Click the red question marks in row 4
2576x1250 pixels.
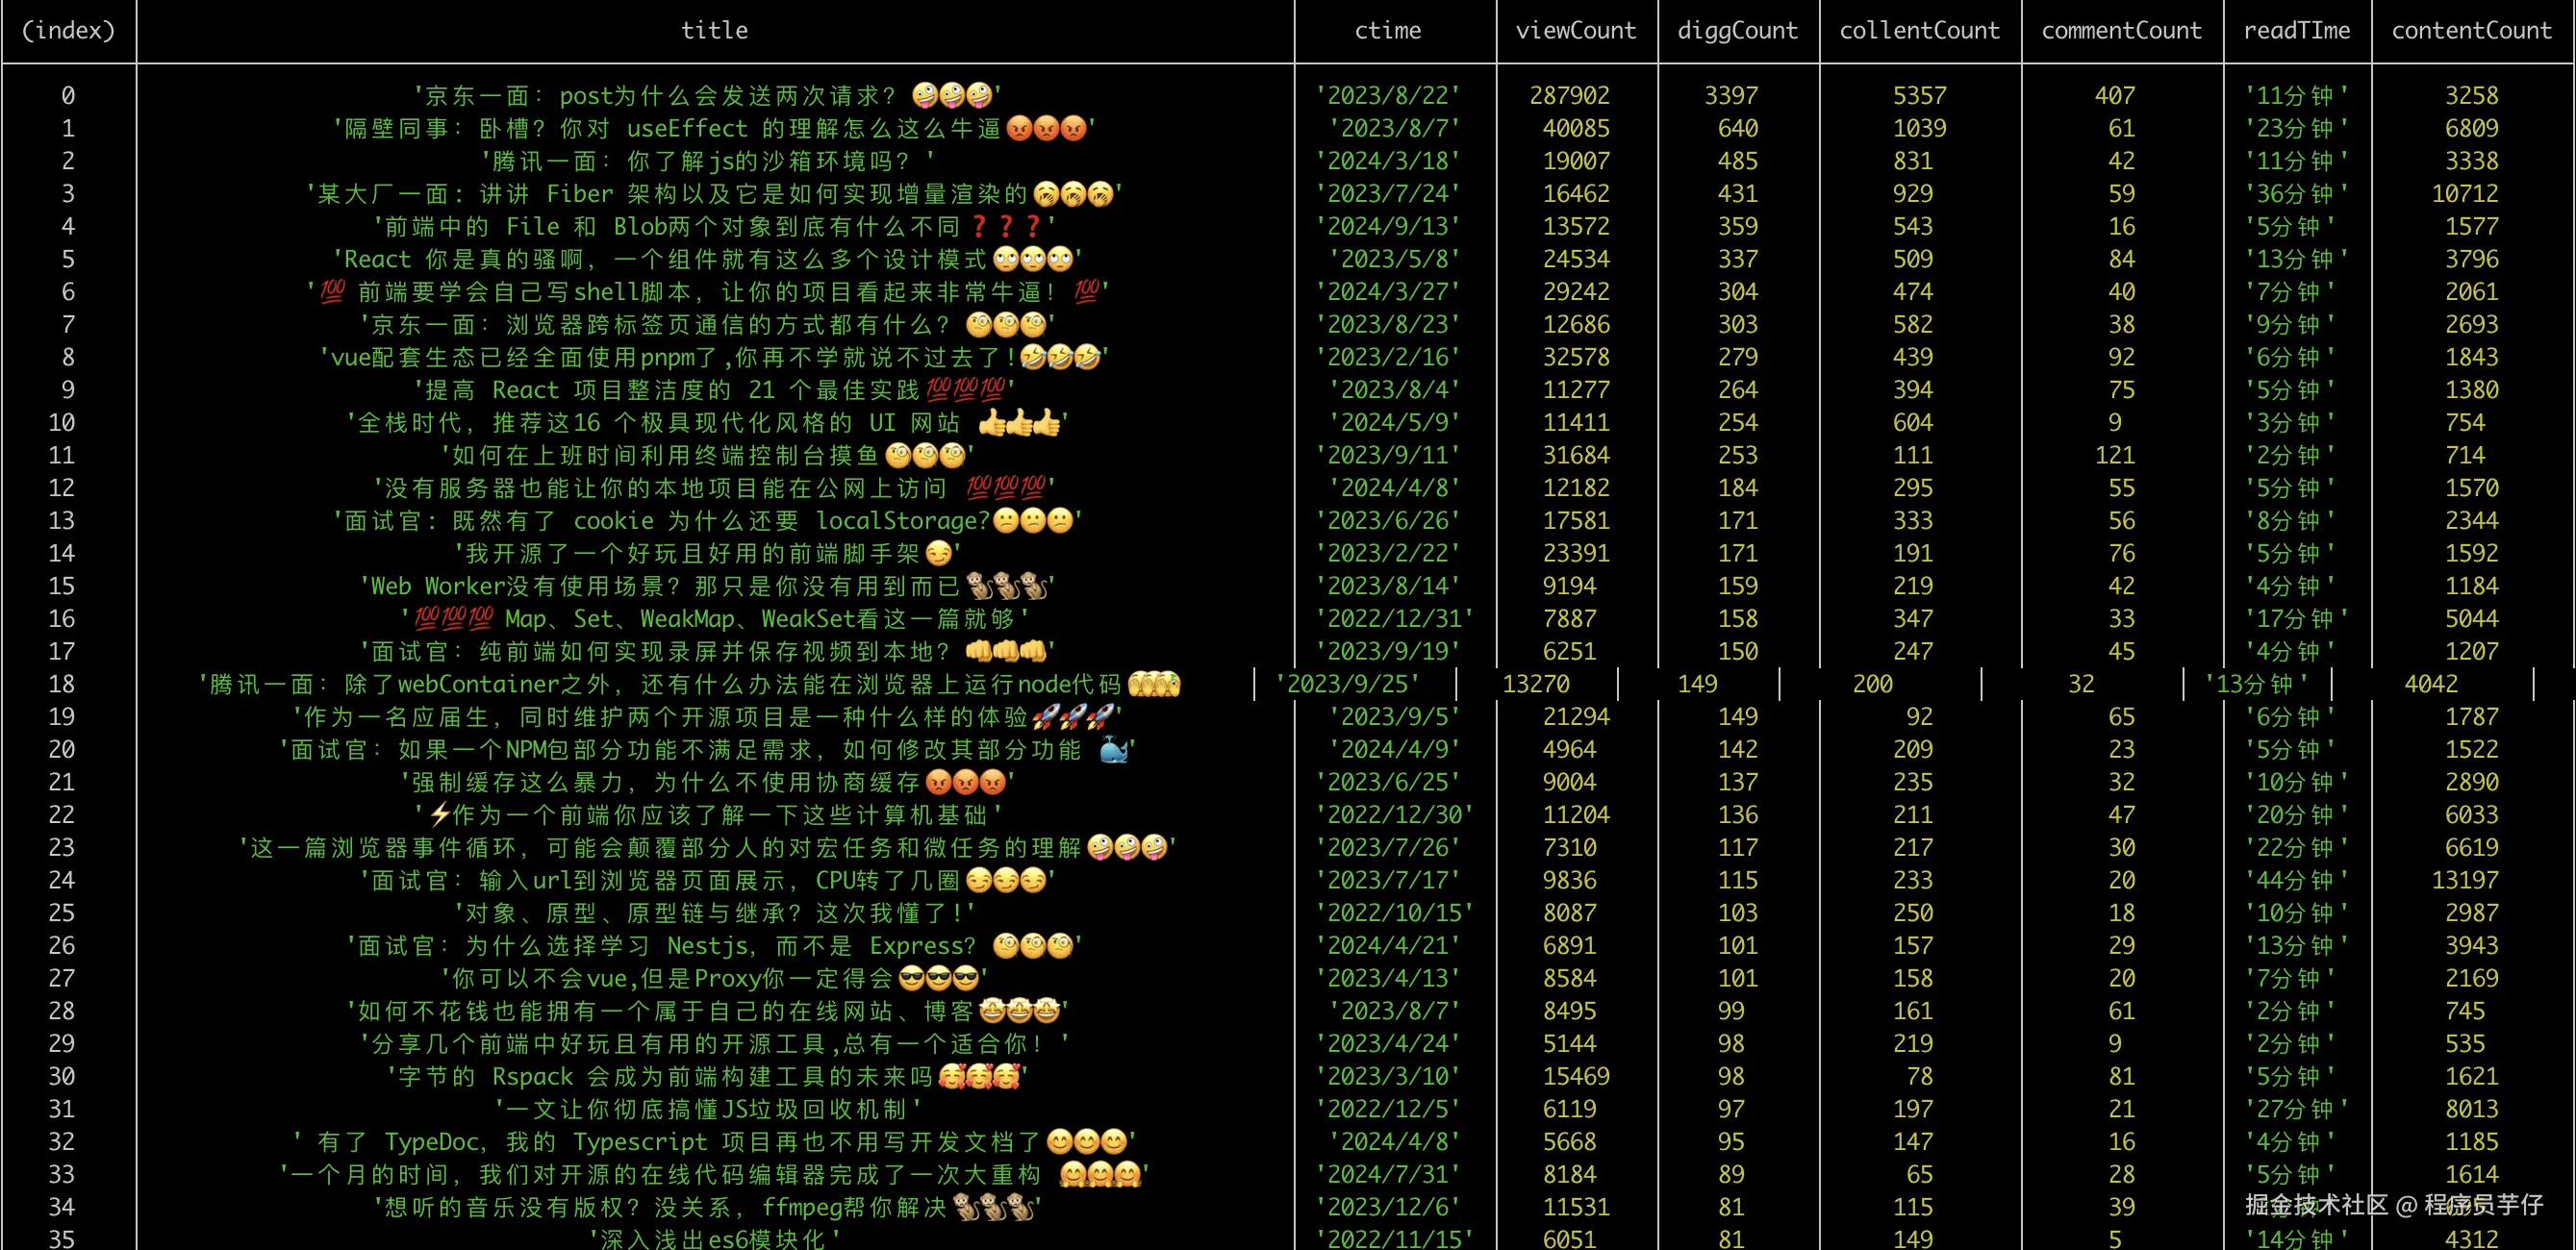click(x=1006, y=227)
